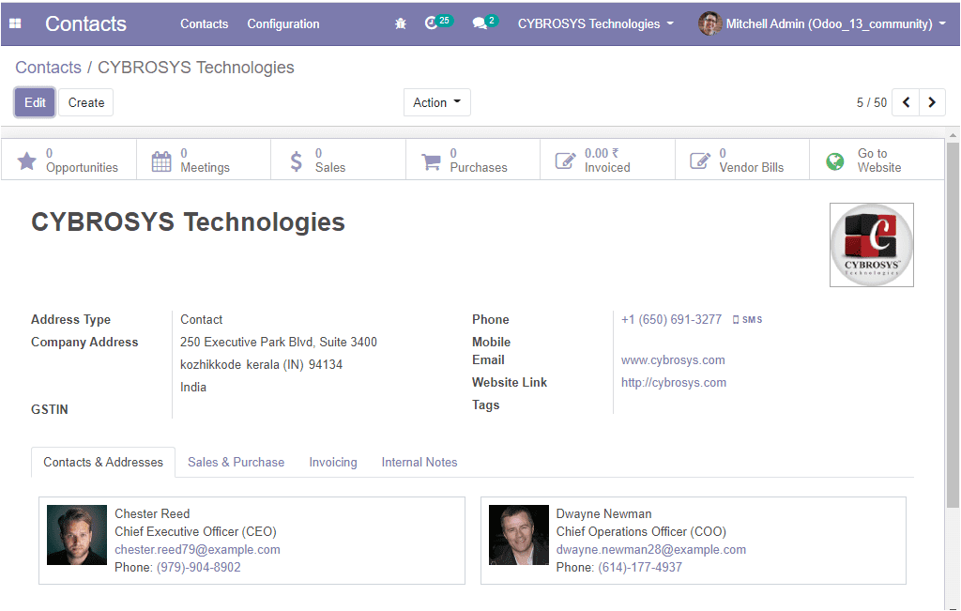Open CYBROSYS company logo image
The image size is (961, 611).
tap(872, 245)
